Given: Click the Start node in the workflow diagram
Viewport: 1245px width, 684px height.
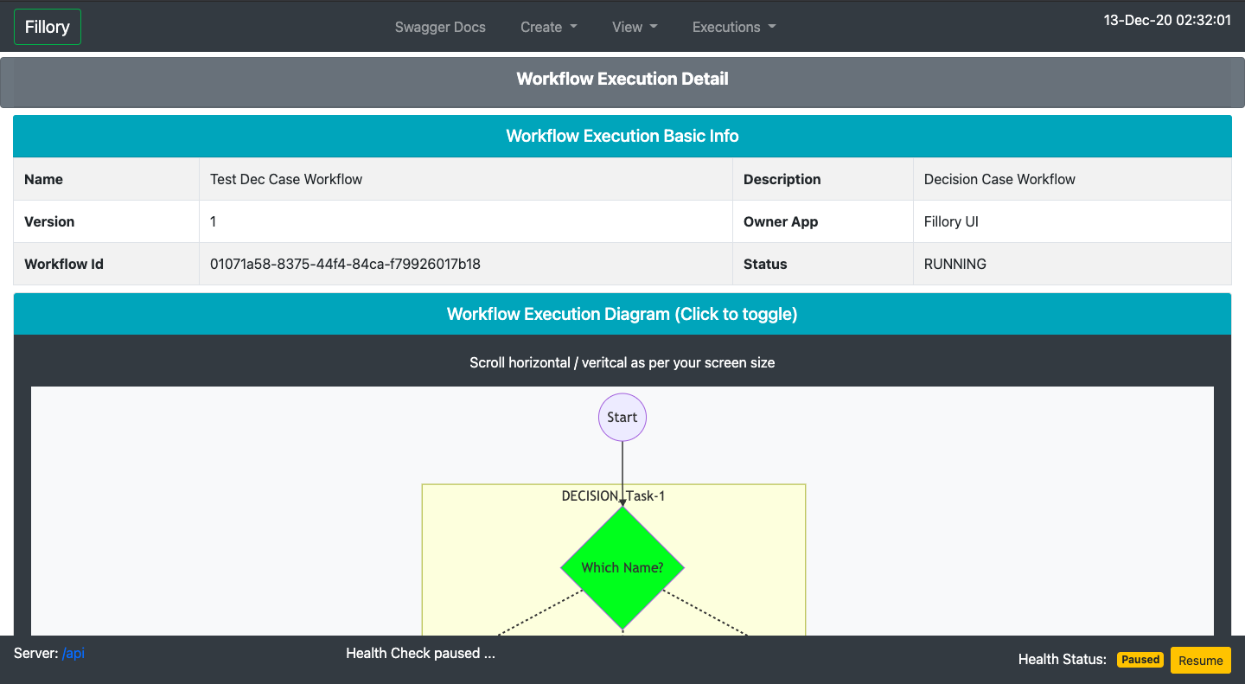Looking at the screenshot, I should tap(622, 417).
